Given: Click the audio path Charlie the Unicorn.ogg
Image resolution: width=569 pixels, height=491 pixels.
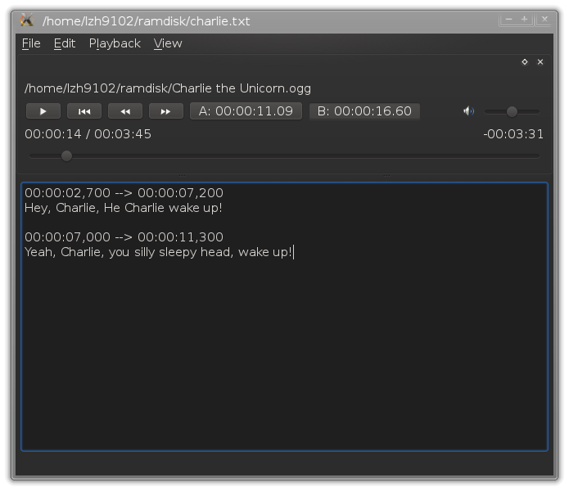Looking at the screenshot, I should tap(168, 88).
